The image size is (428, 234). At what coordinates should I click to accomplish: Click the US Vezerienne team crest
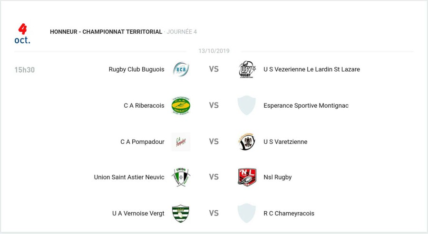point(247,69)
